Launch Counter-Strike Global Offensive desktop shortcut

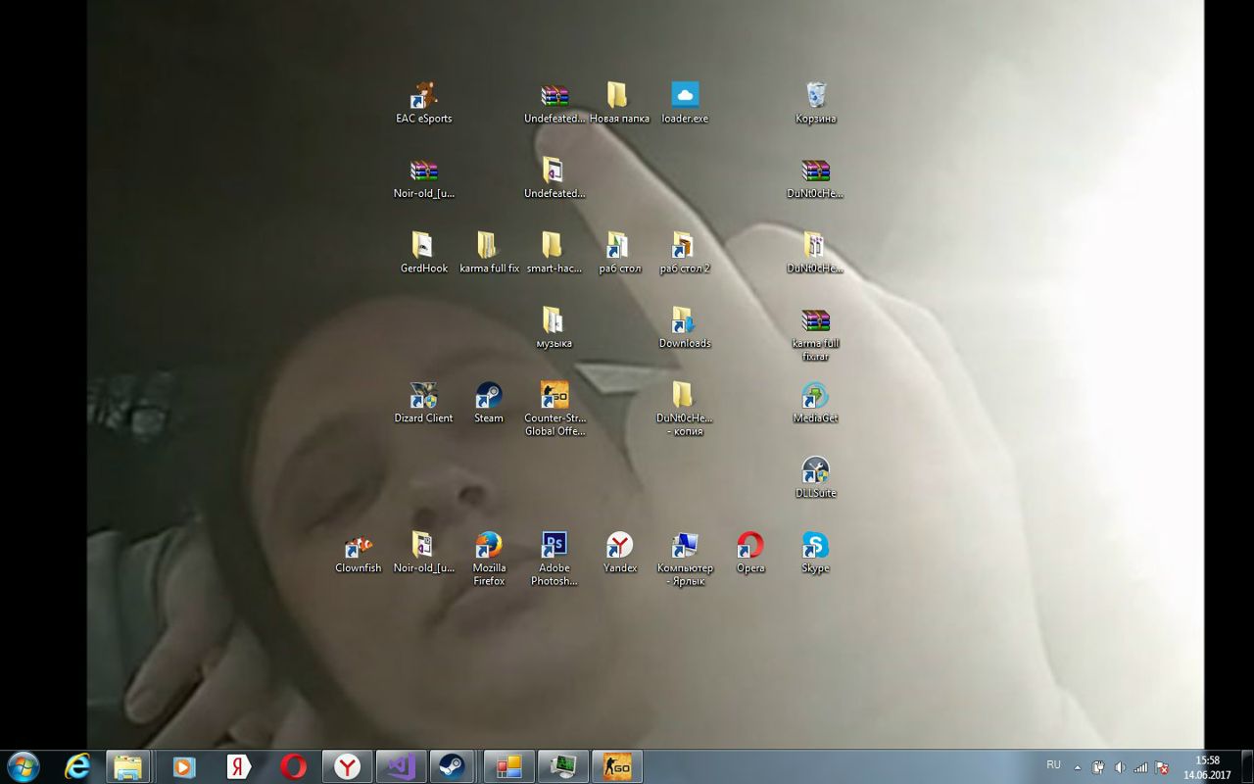554,396
